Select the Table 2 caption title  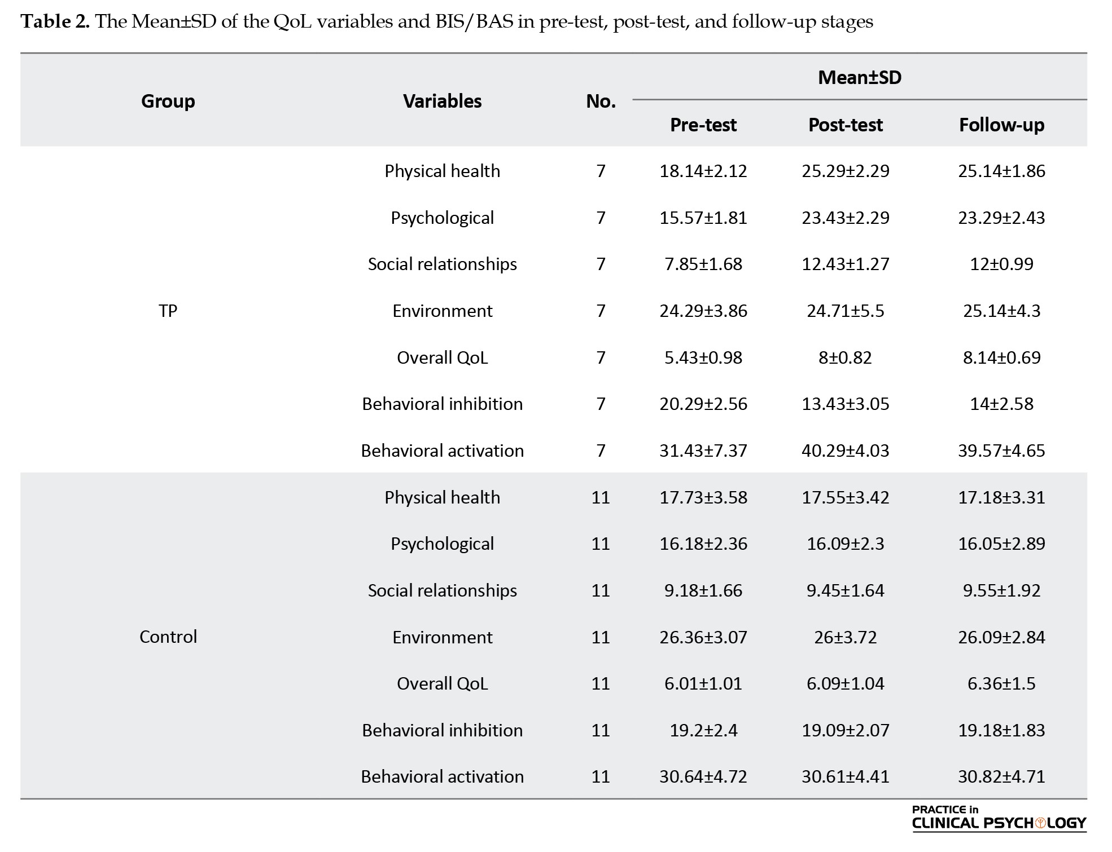(x=446, y=21)
